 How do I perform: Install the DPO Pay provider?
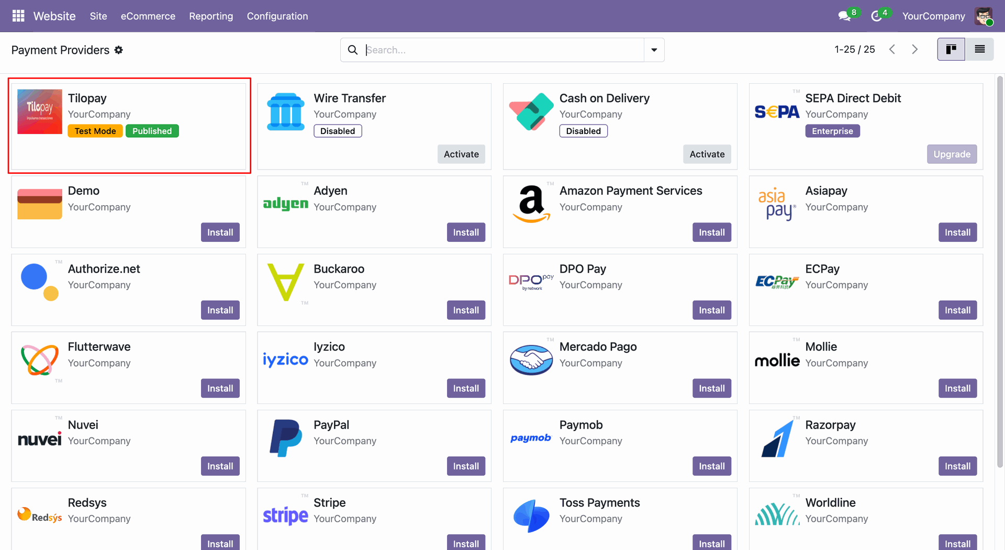coord(712,310)
